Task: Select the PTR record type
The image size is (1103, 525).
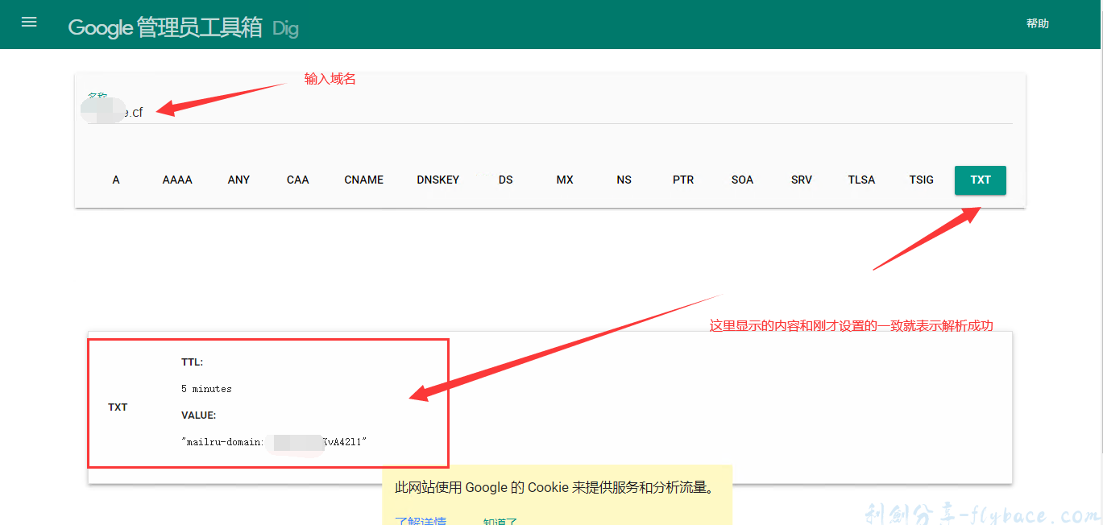Action: coord(682,180)
